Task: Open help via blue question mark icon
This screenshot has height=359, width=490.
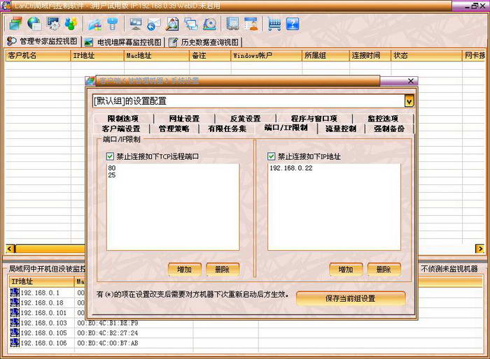Action: (x=293, y=24)
